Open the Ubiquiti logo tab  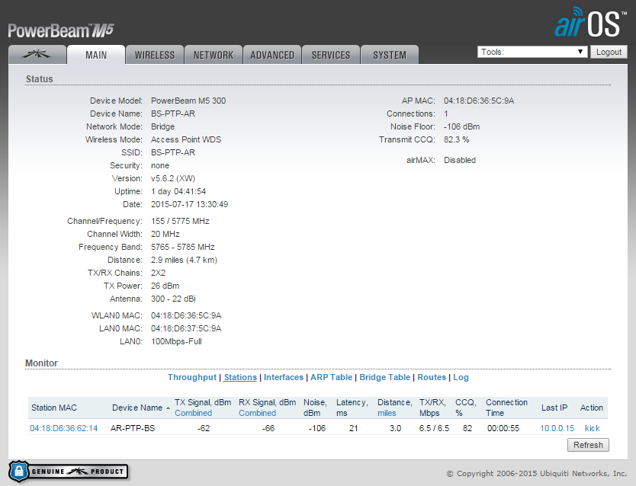tap(37, 55)
